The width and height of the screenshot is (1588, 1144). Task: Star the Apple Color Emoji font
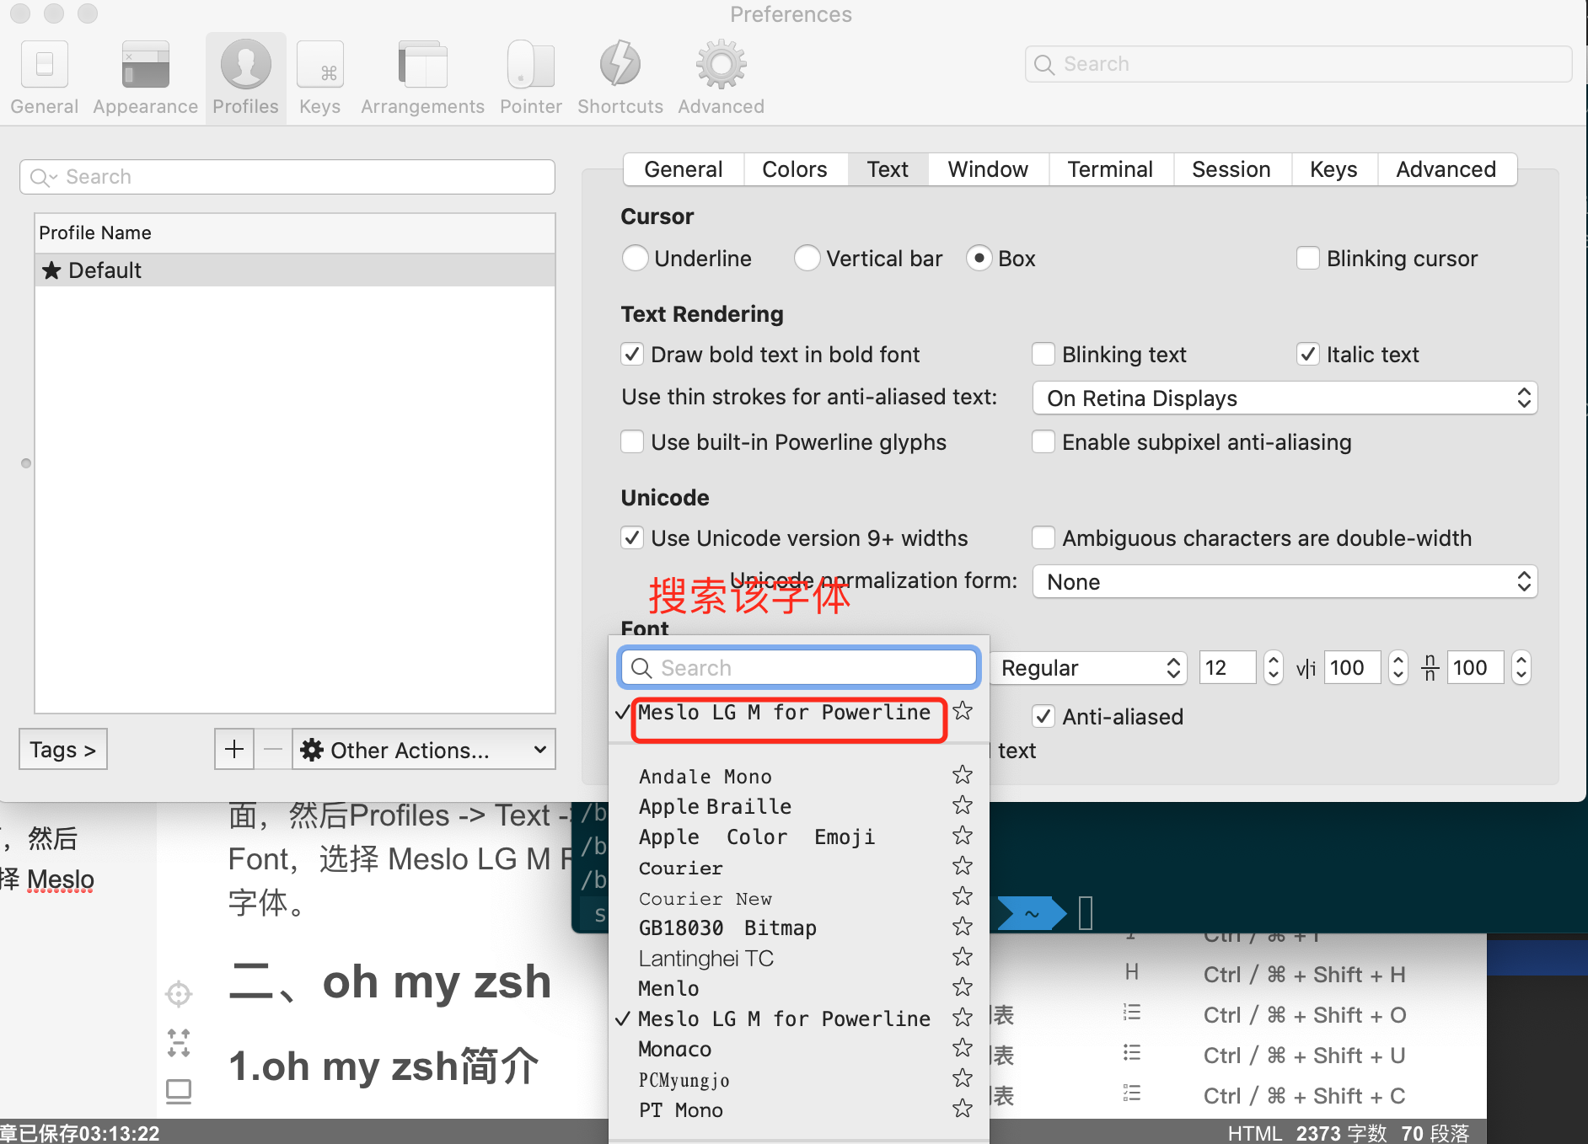tap(963, 836)
